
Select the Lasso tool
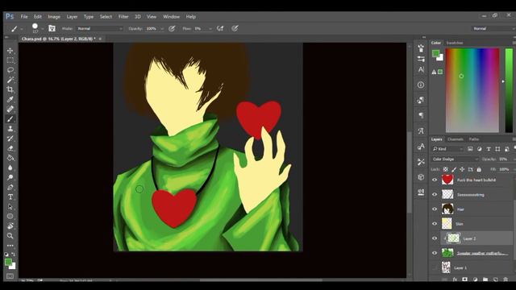pyautogui.click(x=10, y=70)
